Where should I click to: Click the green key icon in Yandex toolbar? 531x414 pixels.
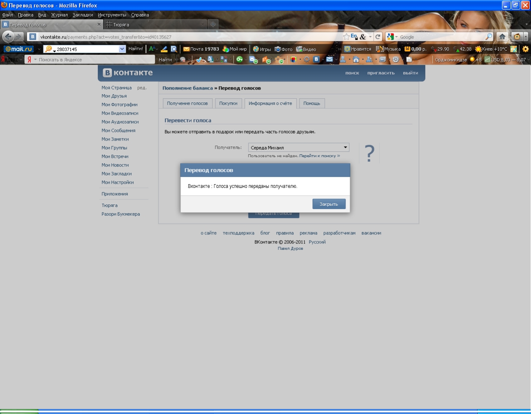(x=239, y=59)
